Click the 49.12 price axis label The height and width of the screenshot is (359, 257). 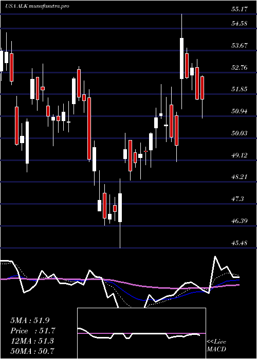point(240,155)
